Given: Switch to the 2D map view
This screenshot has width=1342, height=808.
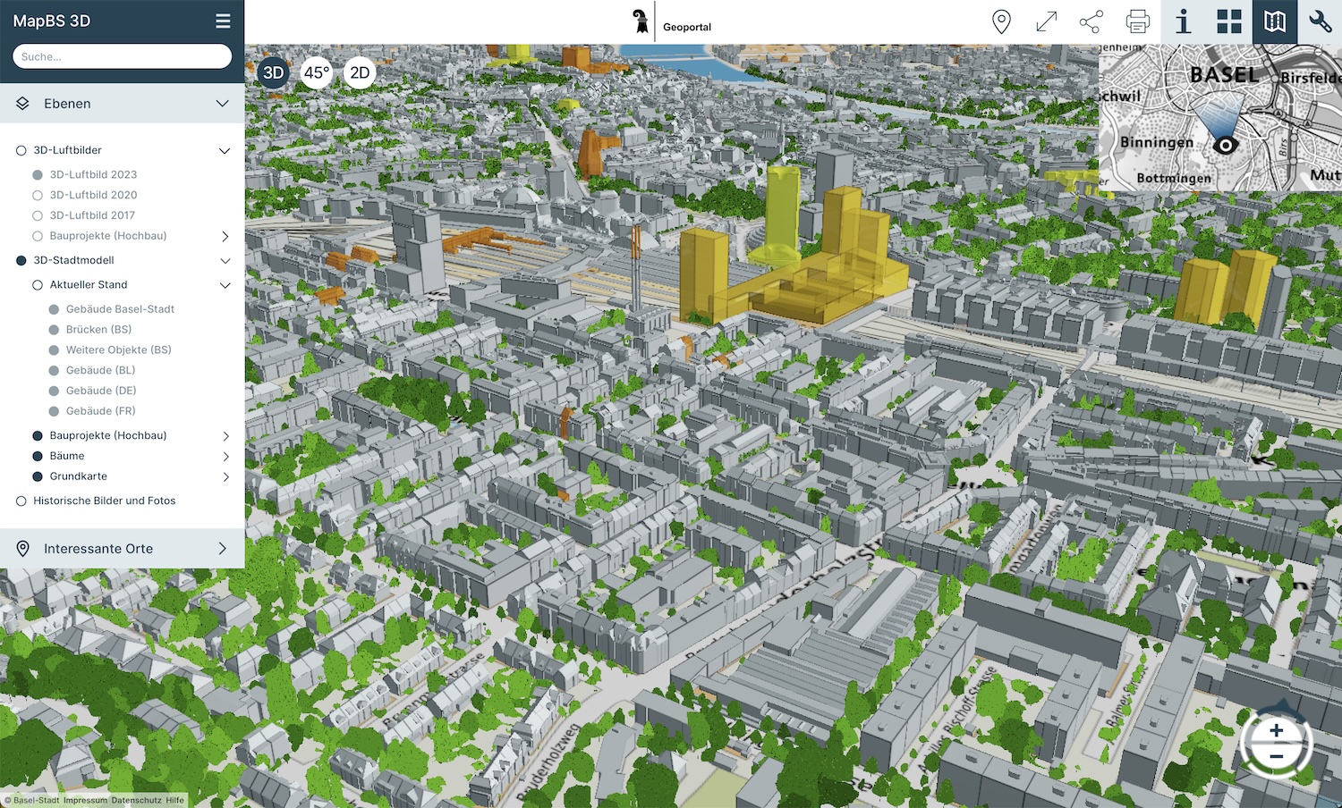Looking at the screenshot, I should point(360,73).
